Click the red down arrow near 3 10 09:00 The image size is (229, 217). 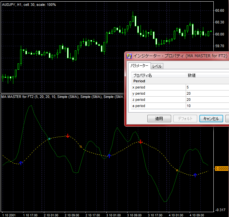tap(141, 142)
